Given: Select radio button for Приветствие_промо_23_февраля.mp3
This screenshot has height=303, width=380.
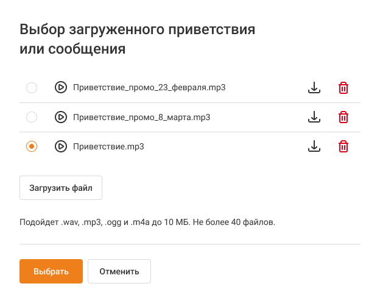Looking at the screenshot, I should pos(32,88).
